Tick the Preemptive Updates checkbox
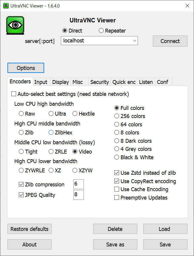The image size is (194, 256). [x=117, y=198]
